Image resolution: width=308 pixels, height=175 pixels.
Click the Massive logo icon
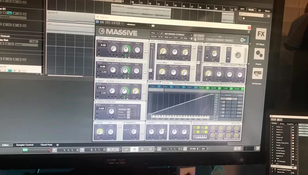click(101, 31)
